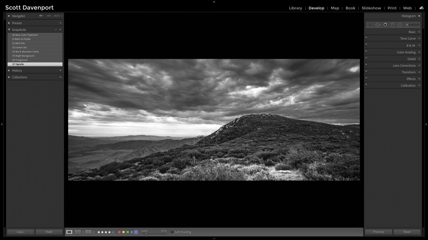Screen dimensions: 428x240
Task: Clear History with the X icon
Action: point(60,70)
